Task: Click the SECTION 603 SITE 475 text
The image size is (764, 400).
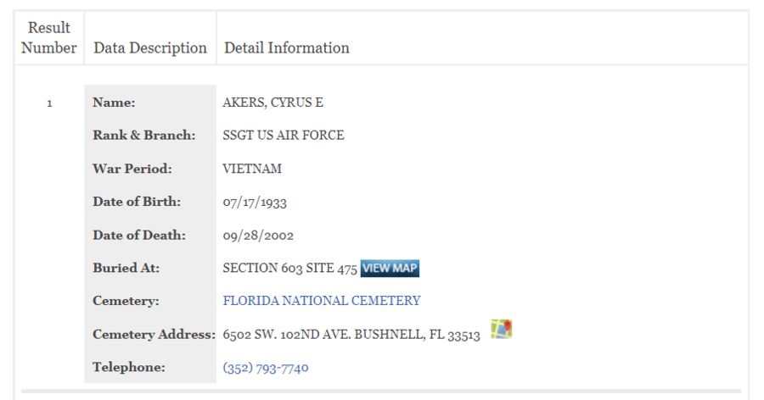Action: tap(290, 268)
